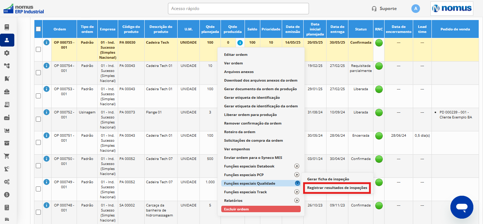Screen dimensions: 483x224
Task: Click the info icon for order OP 000752 - 001
Action: [x=47, y=112]
